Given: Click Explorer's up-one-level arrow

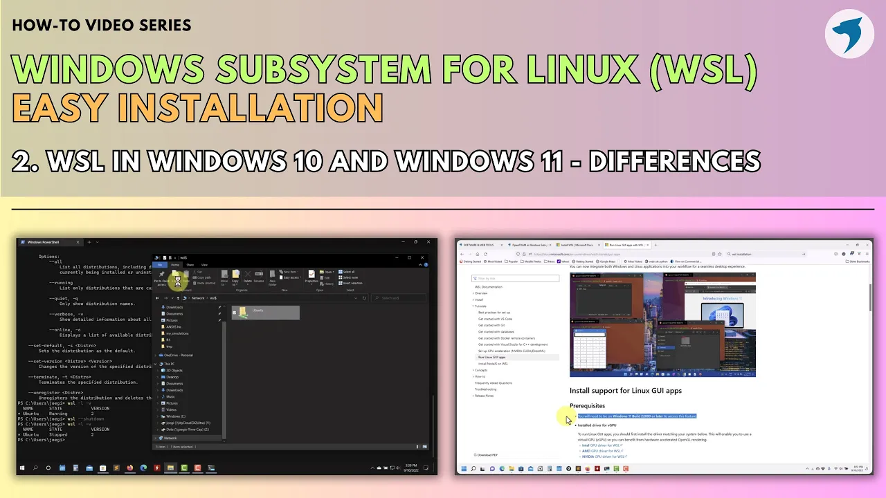Looking at the screenshot, I should click(178, 298).
